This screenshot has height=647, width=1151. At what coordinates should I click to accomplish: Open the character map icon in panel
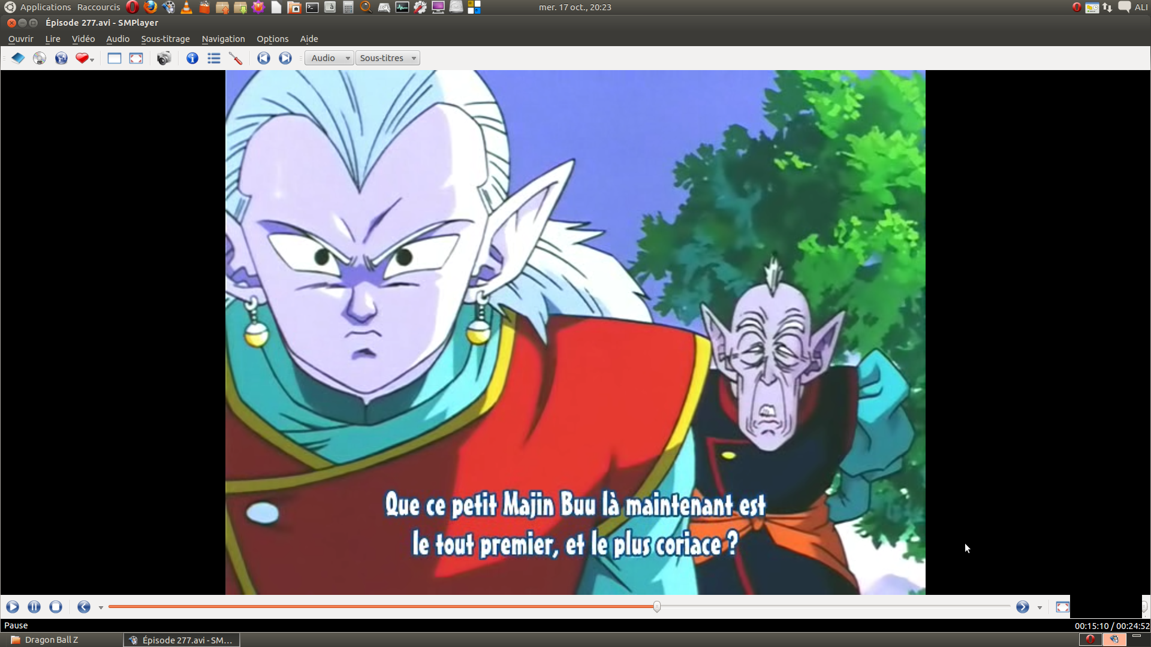pyautogui.click(x=330, y=7)
